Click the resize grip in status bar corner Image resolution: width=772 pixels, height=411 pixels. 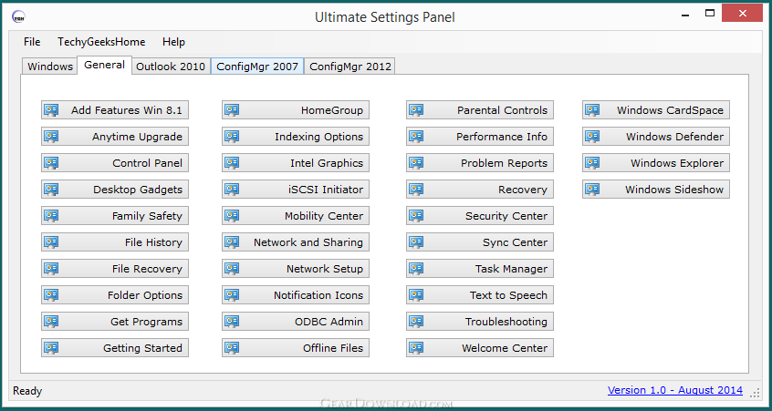756,392
